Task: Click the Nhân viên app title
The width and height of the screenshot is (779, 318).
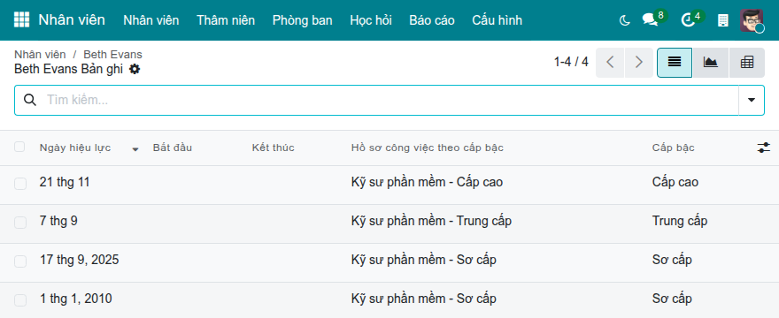Action: click(x=72, y=19)
